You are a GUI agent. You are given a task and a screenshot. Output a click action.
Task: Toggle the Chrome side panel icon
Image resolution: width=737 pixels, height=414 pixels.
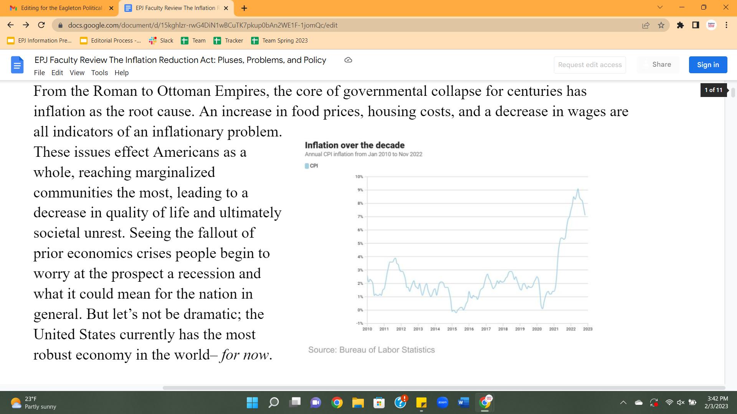pyautogui.click(x=696, y=25)
